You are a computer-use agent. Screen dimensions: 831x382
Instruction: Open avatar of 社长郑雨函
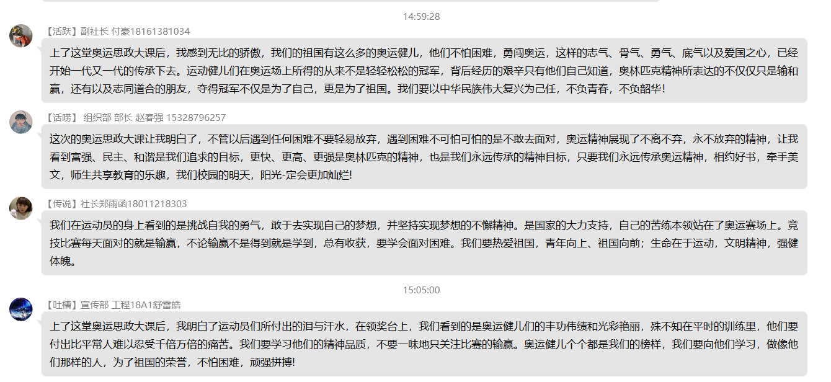[x=20, y=208]
